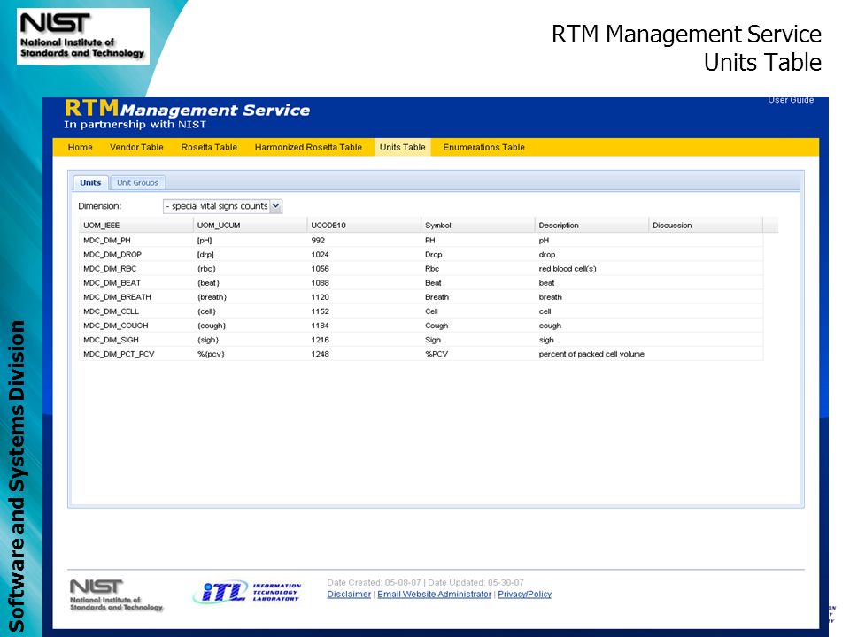The height and width of the screenshot is (637, 850).
Task: Open the User Guide link
Action: (x=791, y=100)
